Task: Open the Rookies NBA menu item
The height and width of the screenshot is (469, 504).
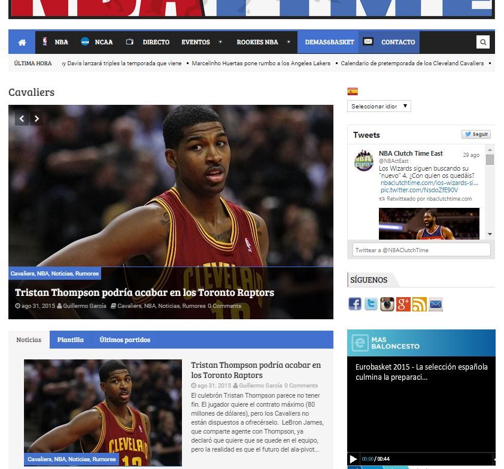Action: [x=257, y=42]
